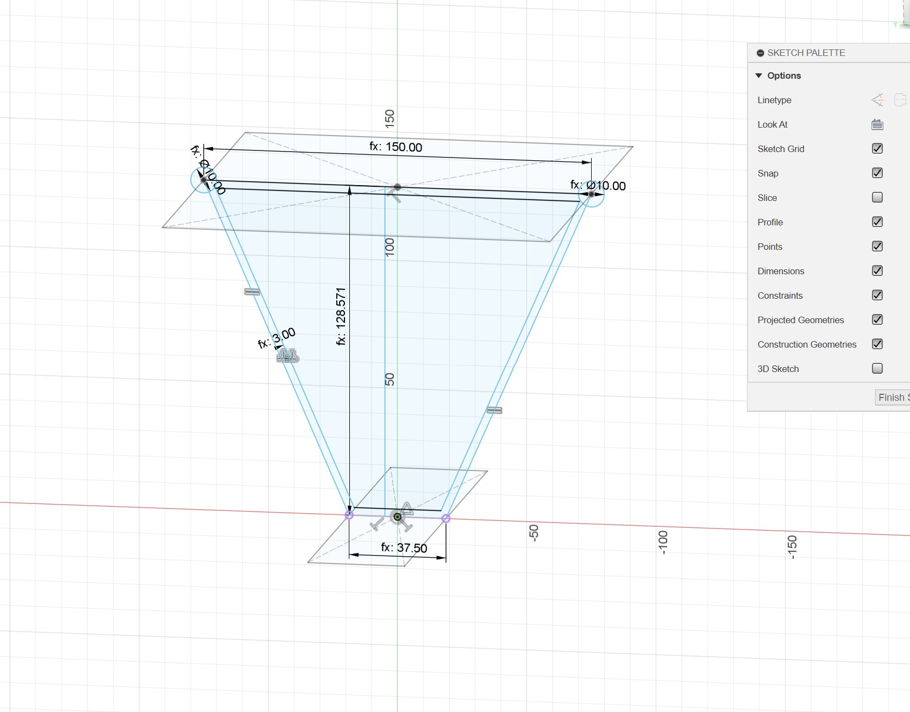
Task: Toggle the Constraints checkbox
Action: (877, 295)
